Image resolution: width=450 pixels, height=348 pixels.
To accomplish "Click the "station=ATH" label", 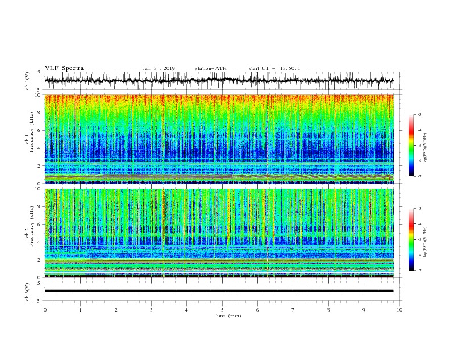I will tap(211, 68).
